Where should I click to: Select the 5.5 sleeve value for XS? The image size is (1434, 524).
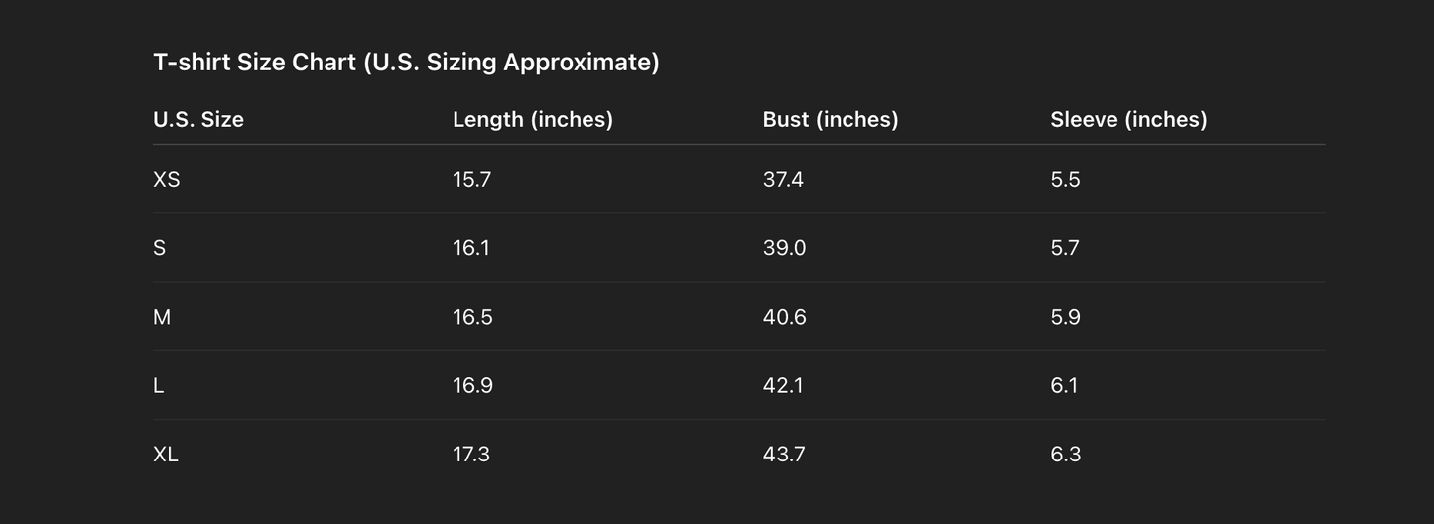click(1065, 180)
